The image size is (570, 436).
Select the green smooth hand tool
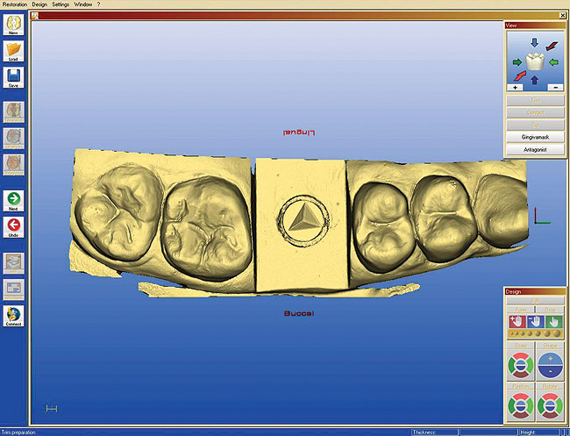[552, 322]
